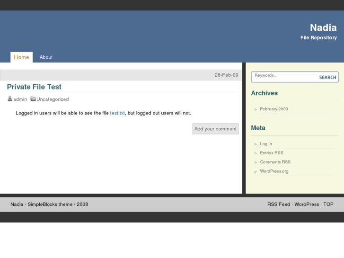Click the WordPress footer link
Image resolution: width=344 pixels, height=258 pixels.
tap(307, 205)
